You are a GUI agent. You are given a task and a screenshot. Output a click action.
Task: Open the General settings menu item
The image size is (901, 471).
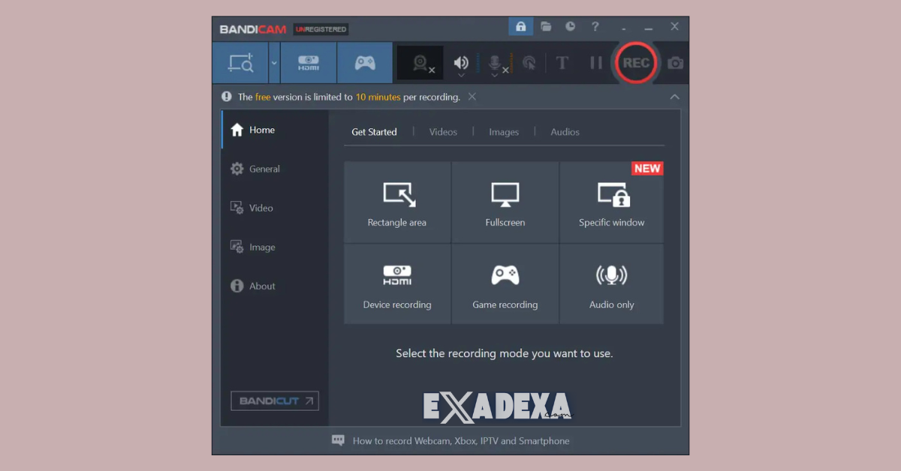point(264,169)
